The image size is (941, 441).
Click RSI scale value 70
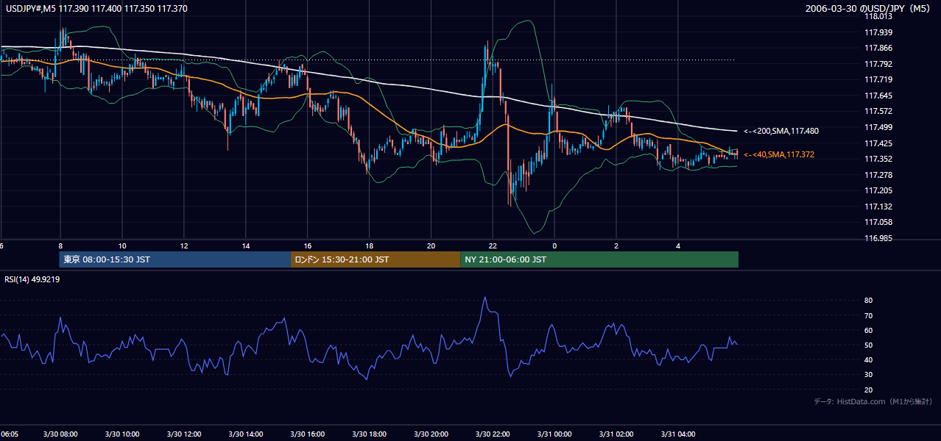(x=869, y=315)
